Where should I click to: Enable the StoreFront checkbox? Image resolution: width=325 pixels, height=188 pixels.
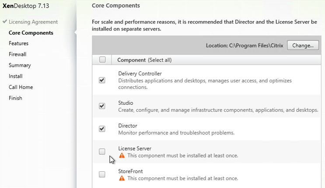[102, 174]
